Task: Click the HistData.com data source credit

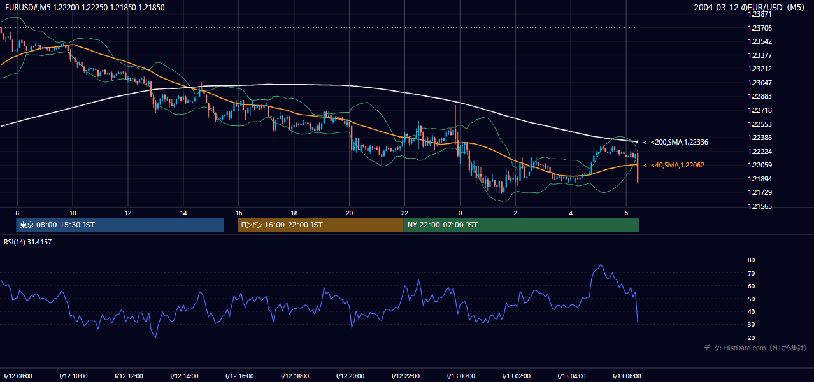Action: click(x=755, y=348)
